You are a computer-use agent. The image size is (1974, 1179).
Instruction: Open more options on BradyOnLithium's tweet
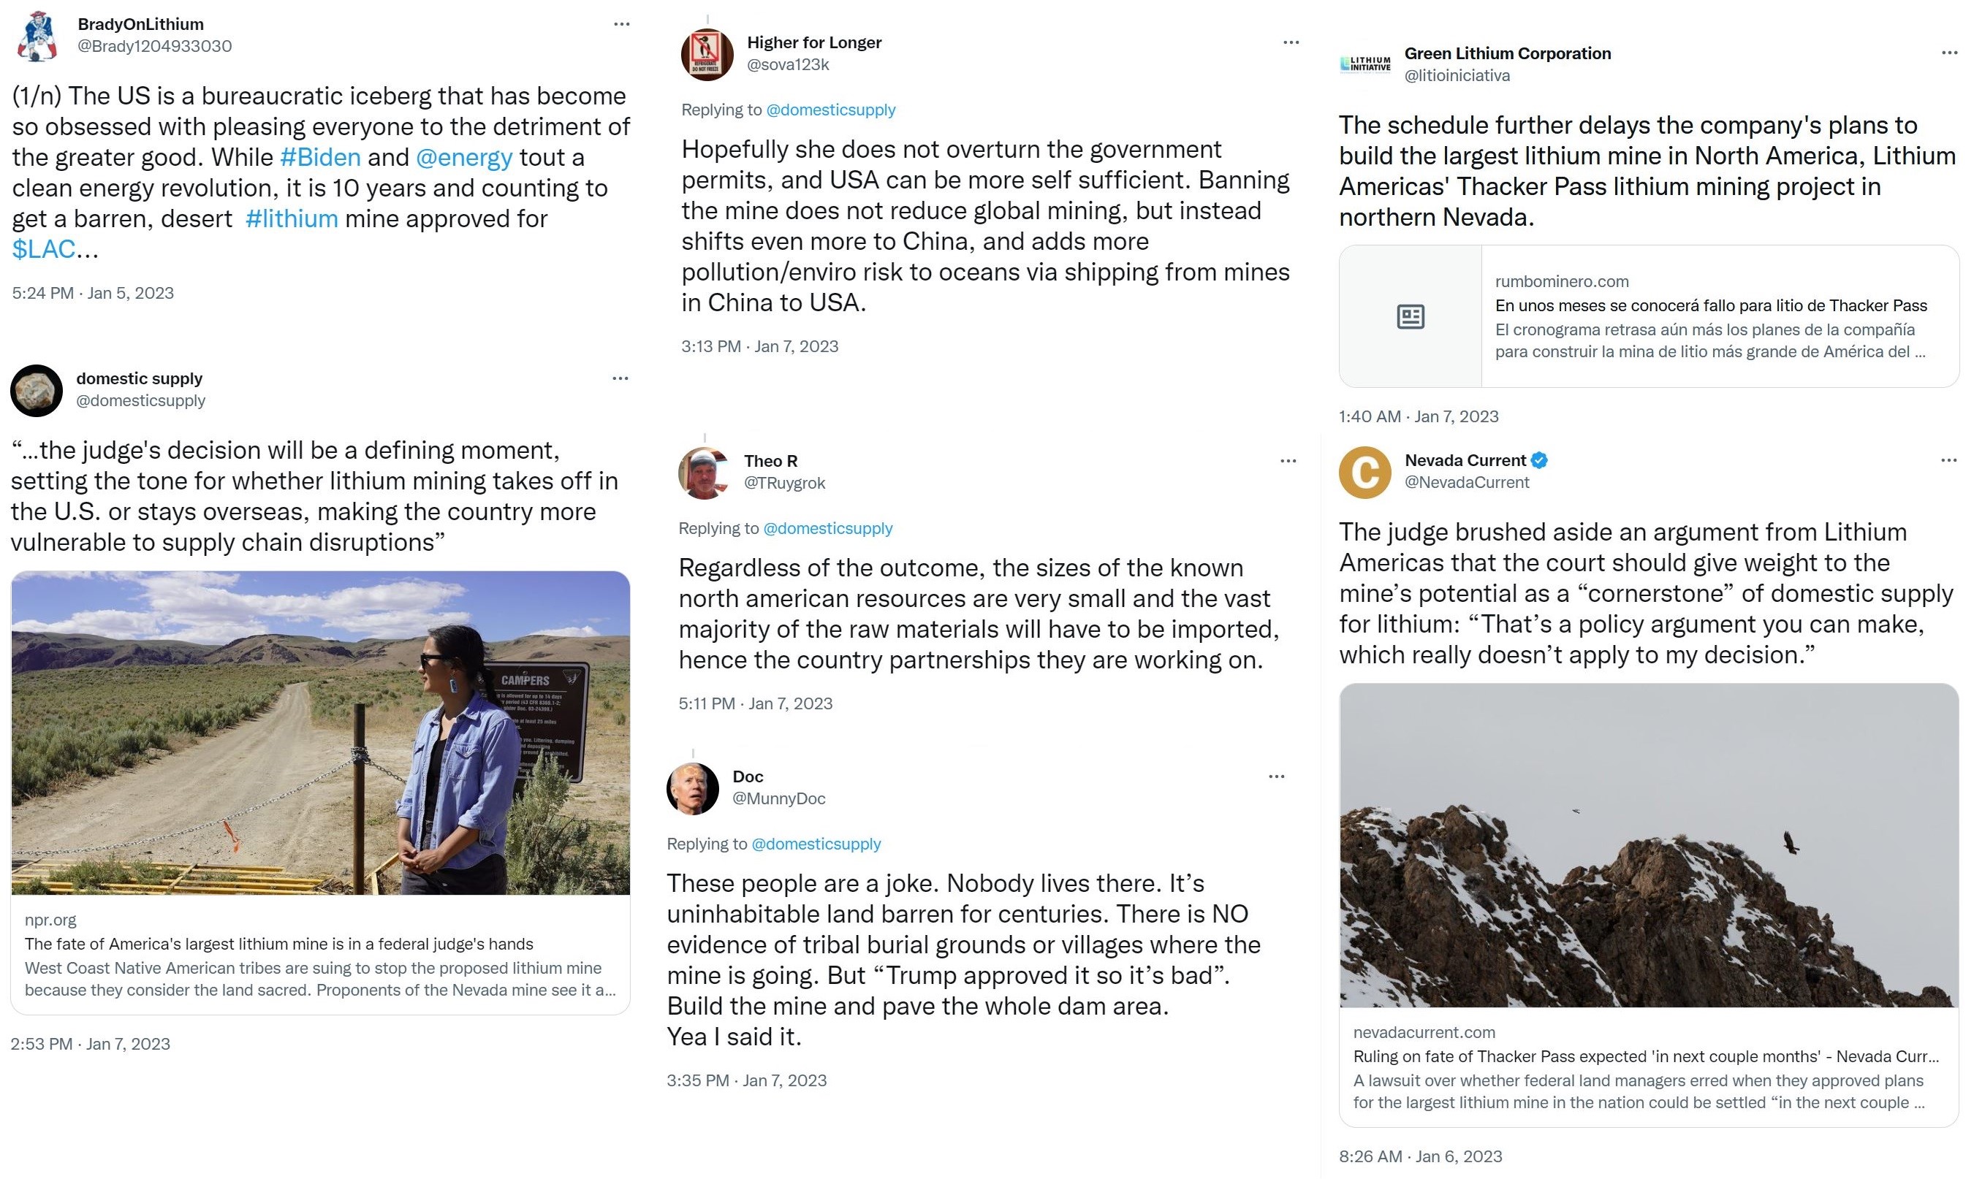[x=621, y=25]
